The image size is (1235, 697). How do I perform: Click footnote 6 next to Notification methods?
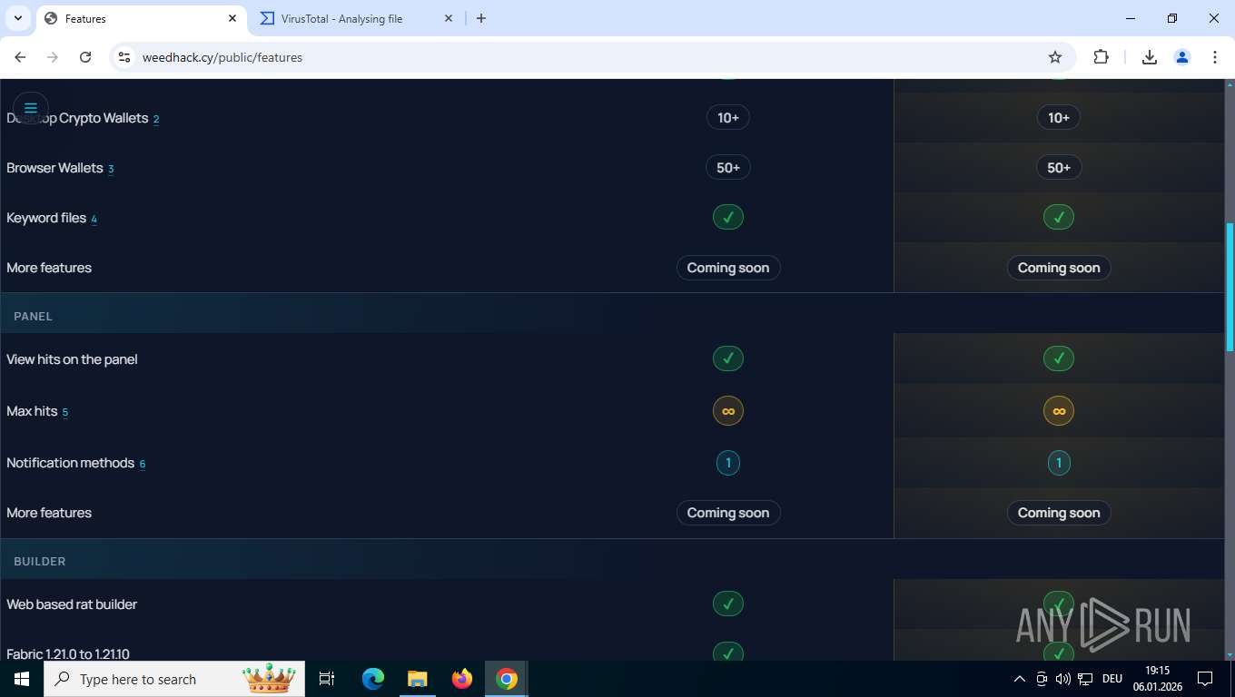coord(143,465)
